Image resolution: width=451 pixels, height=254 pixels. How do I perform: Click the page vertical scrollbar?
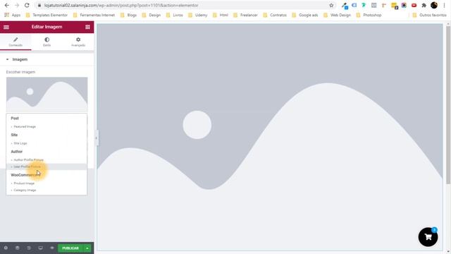click(448, 104)
